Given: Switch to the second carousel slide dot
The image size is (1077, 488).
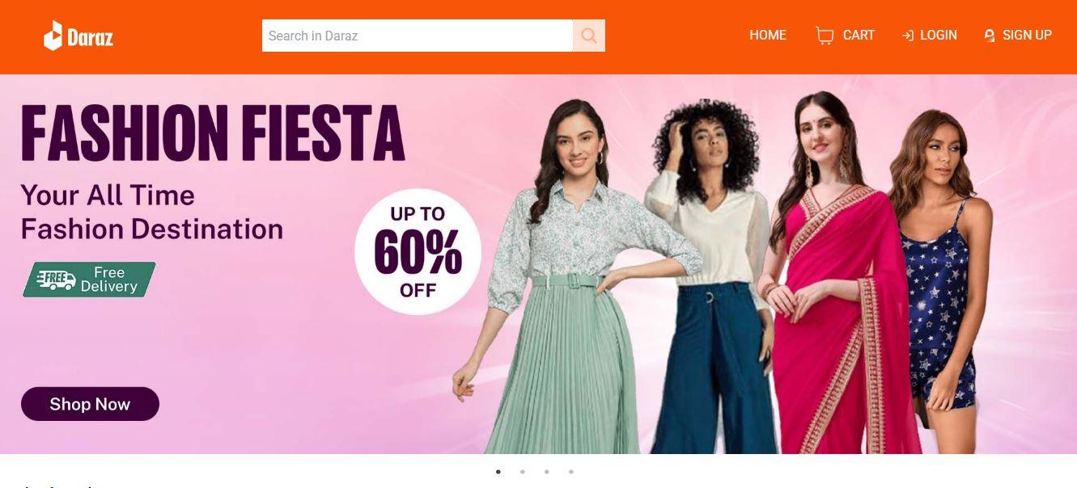Looking at the screenshot, I should click(x=522, y=472).
